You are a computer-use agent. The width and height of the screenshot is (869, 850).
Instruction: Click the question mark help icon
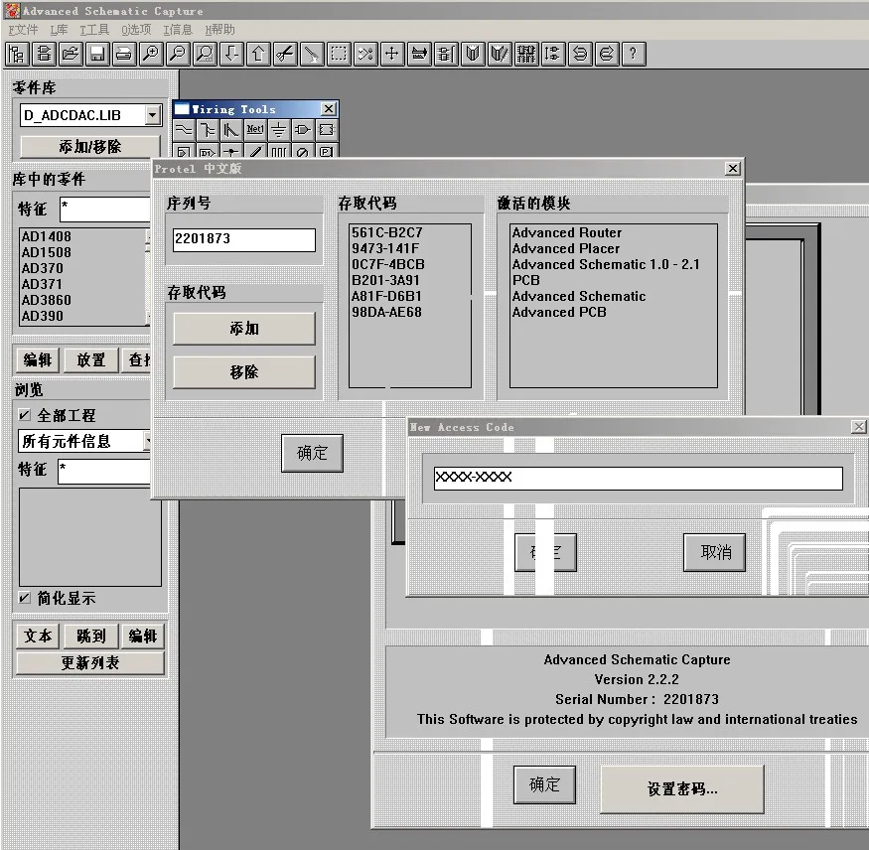click(634, 55)
